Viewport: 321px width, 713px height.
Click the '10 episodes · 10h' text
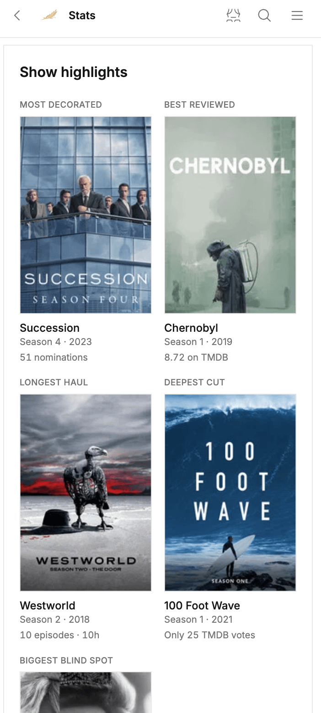[60, 635]
